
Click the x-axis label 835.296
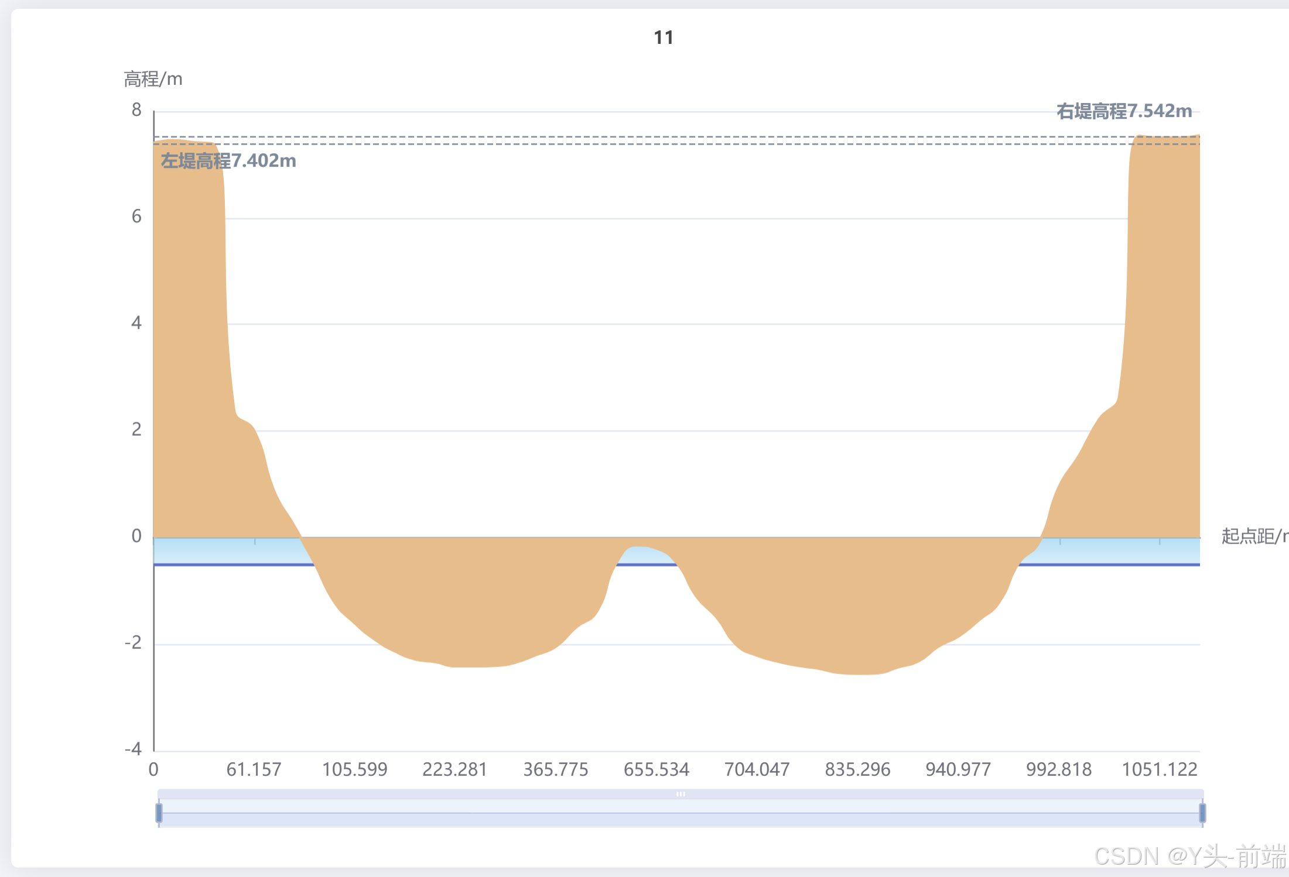(x=857, y=769)
